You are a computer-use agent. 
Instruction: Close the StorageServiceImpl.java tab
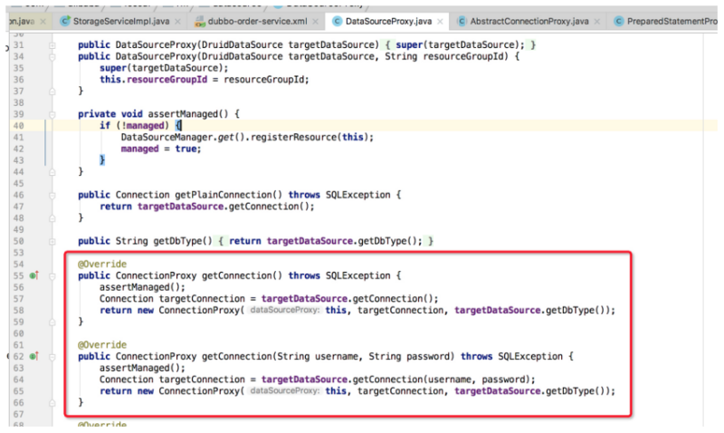[x=177, y=22]
